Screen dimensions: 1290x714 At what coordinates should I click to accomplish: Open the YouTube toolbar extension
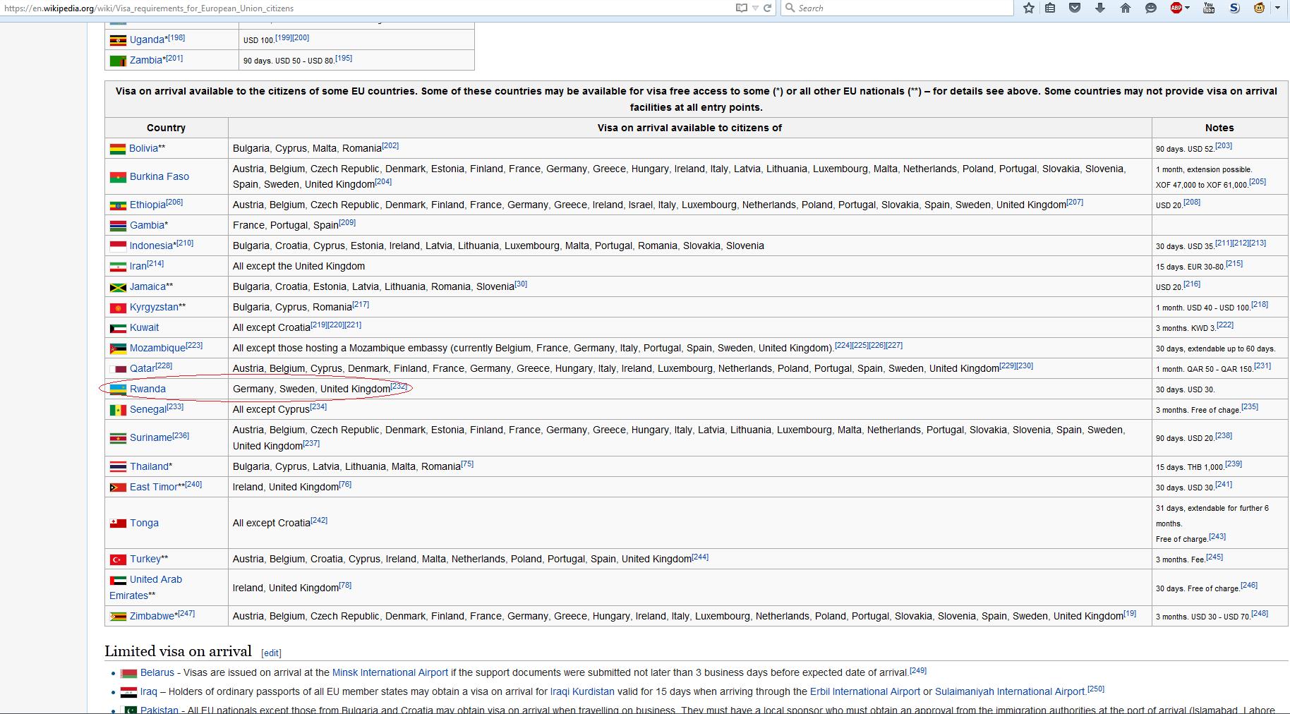coord(1210,8)
